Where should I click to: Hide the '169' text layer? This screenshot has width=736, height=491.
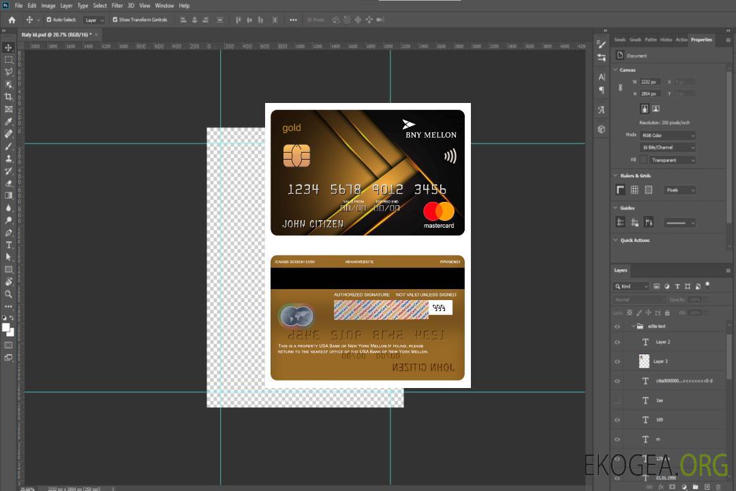point(617,420)
